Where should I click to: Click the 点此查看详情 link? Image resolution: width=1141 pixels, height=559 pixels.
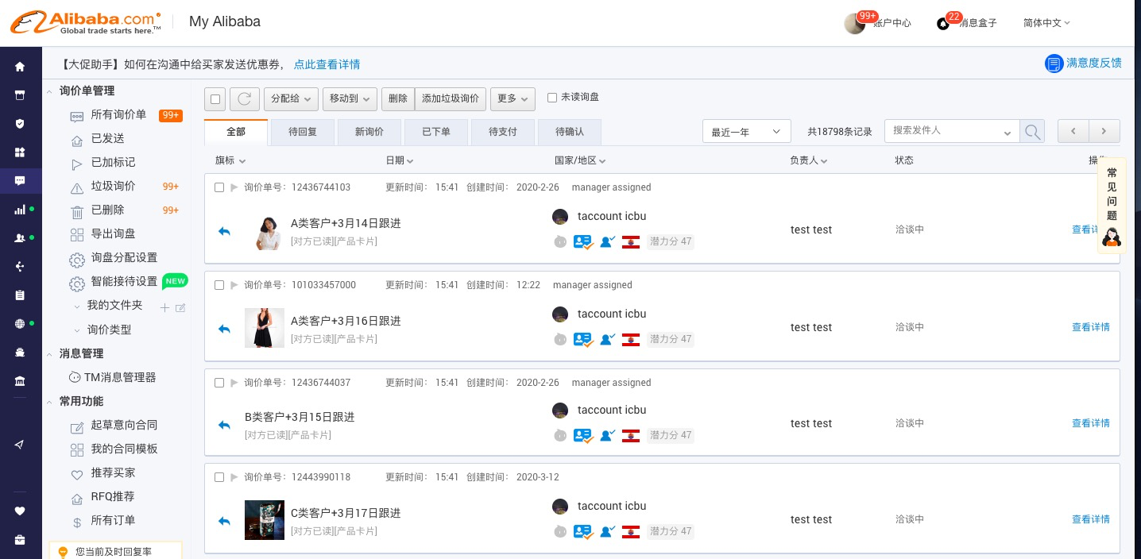[x=327, y=64]
